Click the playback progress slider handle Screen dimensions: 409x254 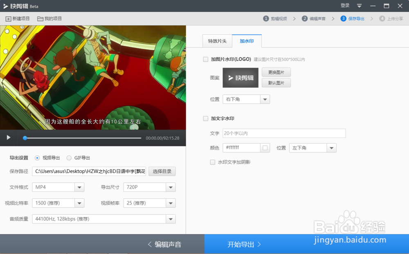[25, 138]
